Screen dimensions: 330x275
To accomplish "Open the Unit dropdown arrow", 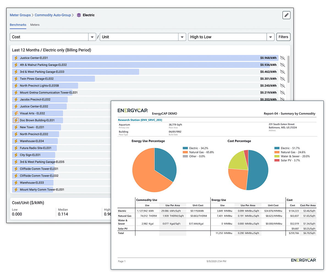I will tap(182, 37).
